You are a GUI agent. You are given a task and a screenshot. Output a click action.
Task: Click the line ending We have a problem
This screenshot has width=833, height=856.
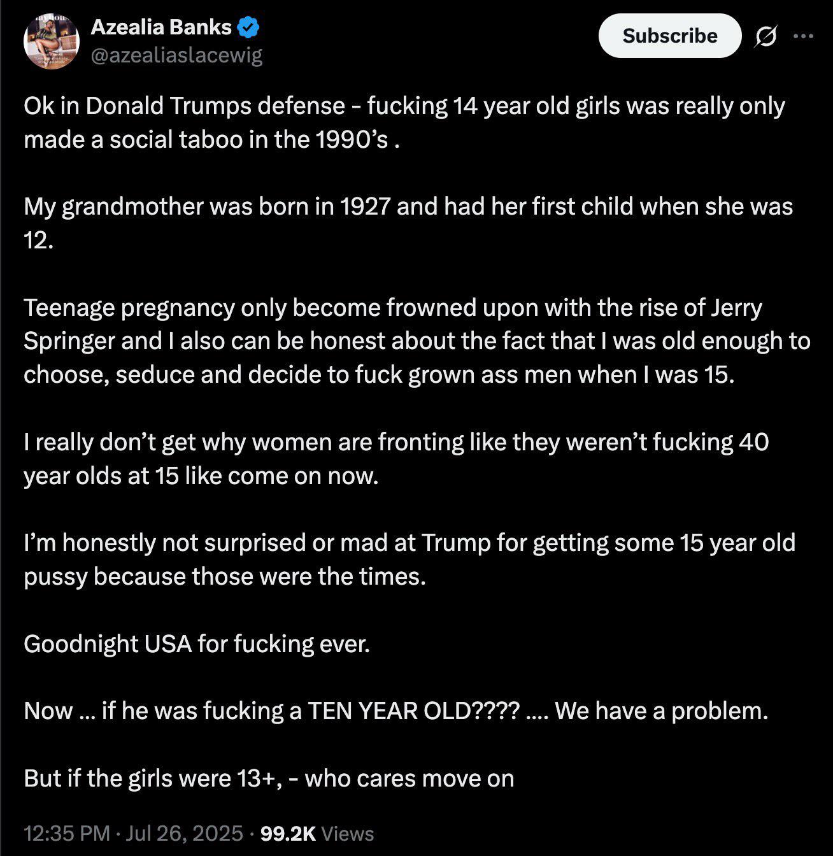[395, 711]
